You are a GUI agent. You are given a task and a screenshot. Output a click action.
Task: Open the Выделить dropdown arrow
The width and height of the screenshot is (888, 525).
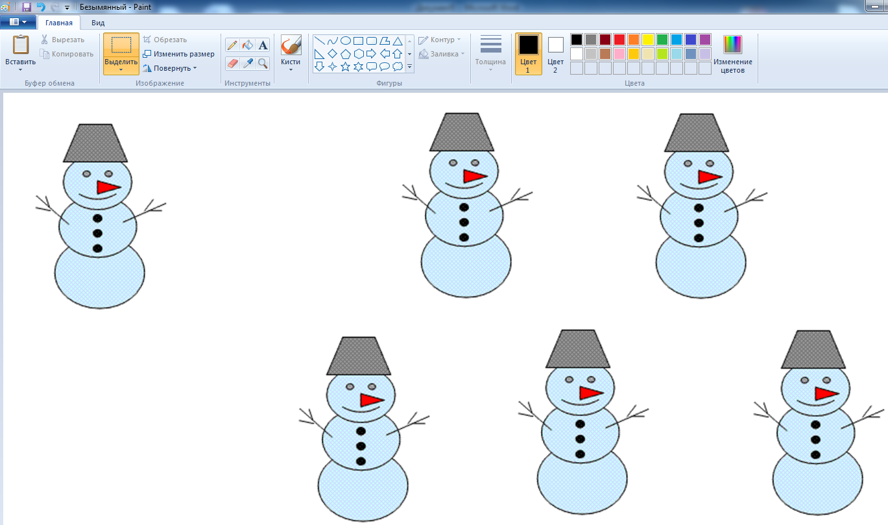pyautogui.click(x=121, y=69)
